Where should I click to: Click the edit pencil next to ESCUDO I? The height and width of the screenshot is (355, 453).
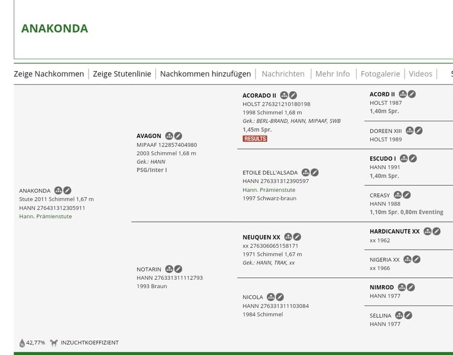click(x=413, y=159)
